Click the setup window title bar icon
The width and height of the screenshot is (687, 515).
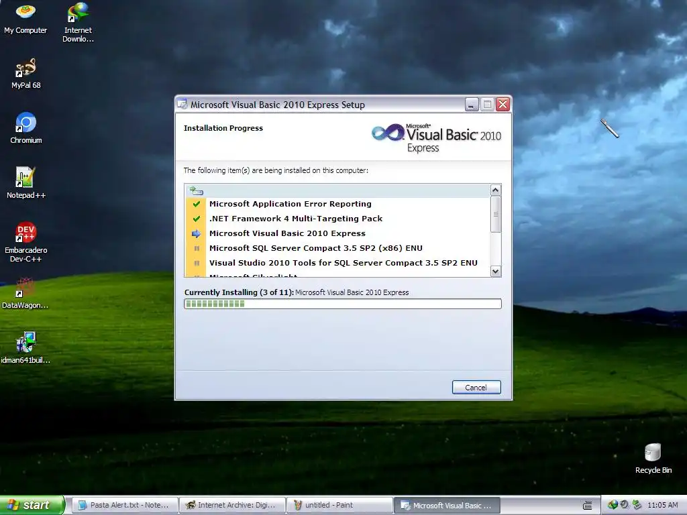[182, 104]
